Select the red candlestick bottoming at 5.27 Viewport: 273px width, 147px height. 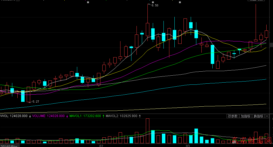click(28, 94)
